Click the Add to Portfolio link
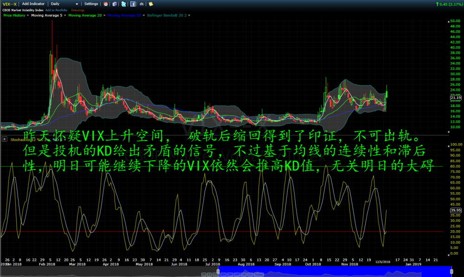The height and width of the screenshot is (277, 464). point(56,10)
